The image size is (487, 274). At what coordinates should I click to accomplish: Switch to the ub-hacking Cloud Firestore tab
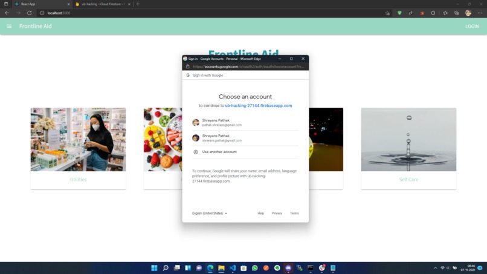pyautogui.click(x=103, y=4)
